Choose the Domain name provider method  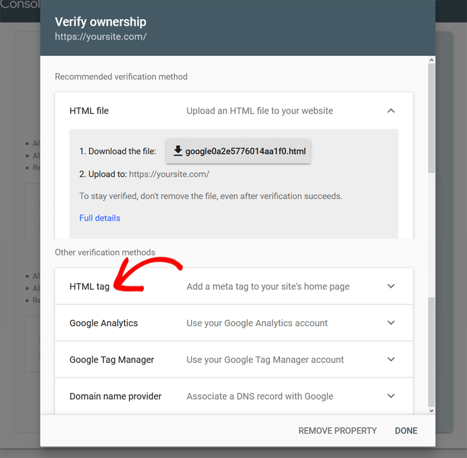(116, 396)
